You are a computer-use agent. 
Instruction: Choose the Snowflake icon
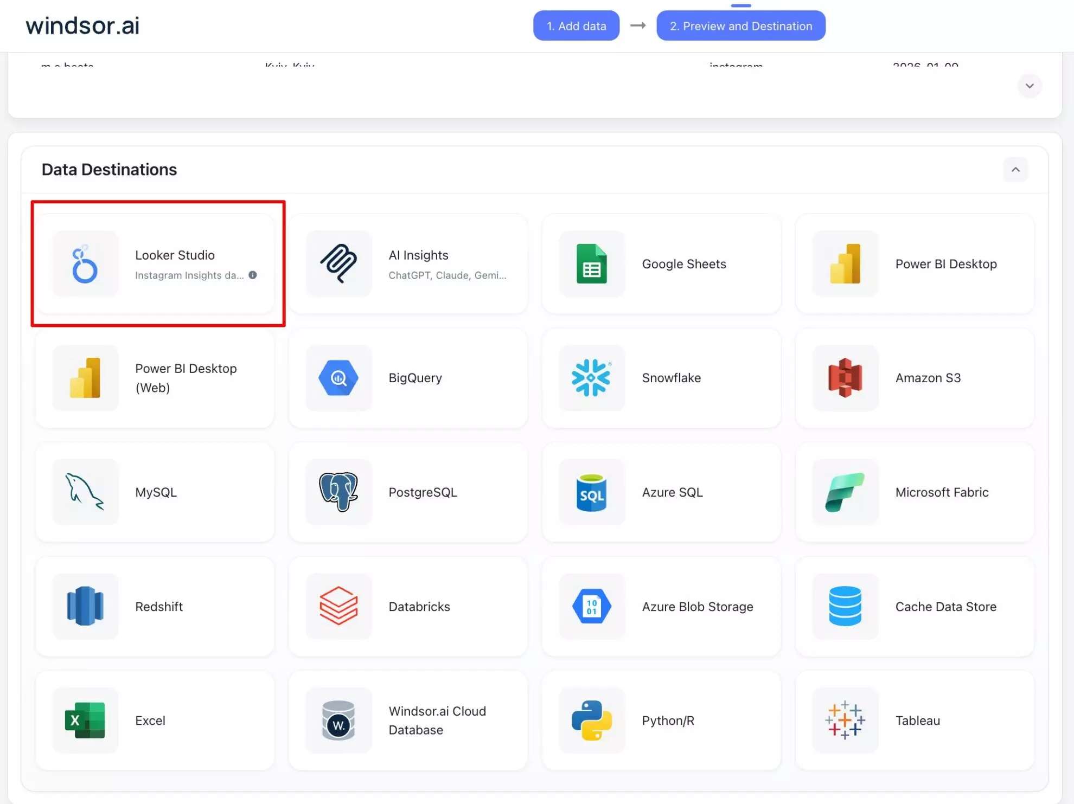[591, 378]
